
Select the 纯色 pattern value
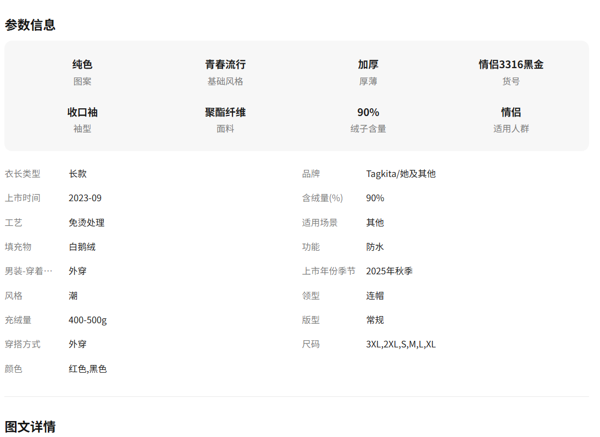point(82,64)
